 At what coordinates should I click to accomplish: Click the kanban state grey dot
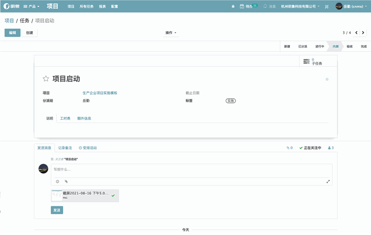(x=327, y=80)
